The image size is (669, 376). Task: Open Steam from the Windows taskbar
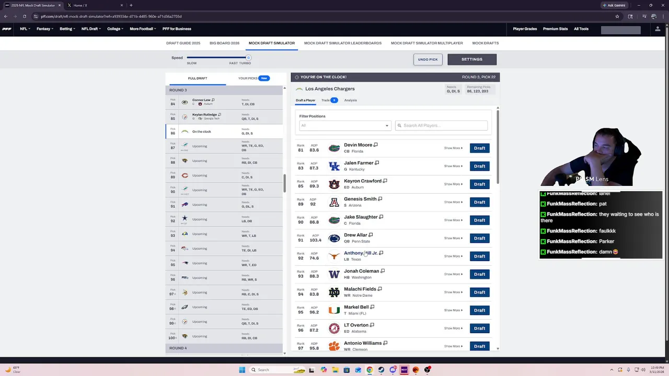(381, 370)
